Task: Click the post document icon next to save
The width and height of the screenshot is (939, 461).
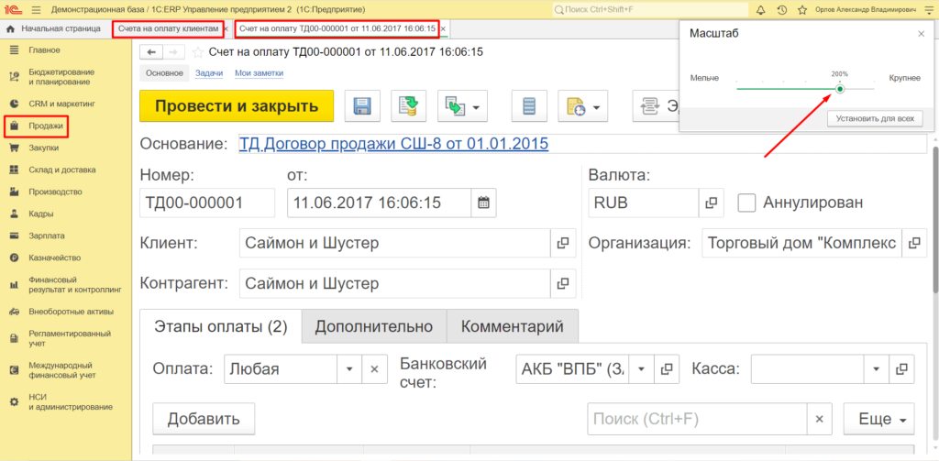Action: pos(409,106)
